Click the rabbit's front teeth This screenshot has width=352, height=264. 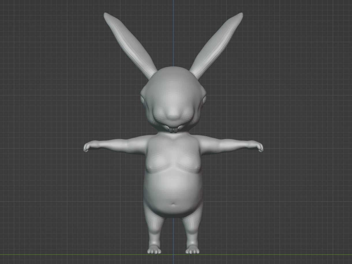coord(173,130)
